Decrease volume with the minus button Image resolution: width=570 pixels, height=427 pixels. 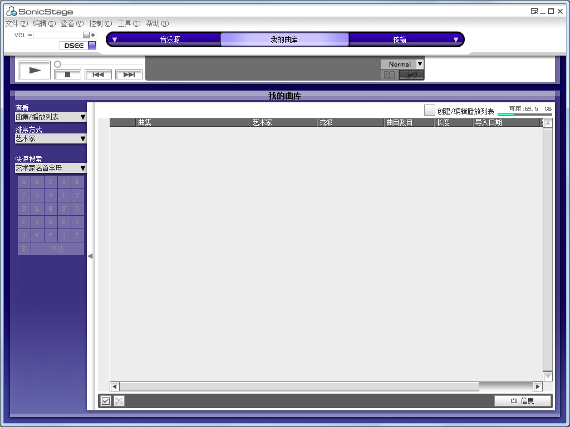[30, 35]
